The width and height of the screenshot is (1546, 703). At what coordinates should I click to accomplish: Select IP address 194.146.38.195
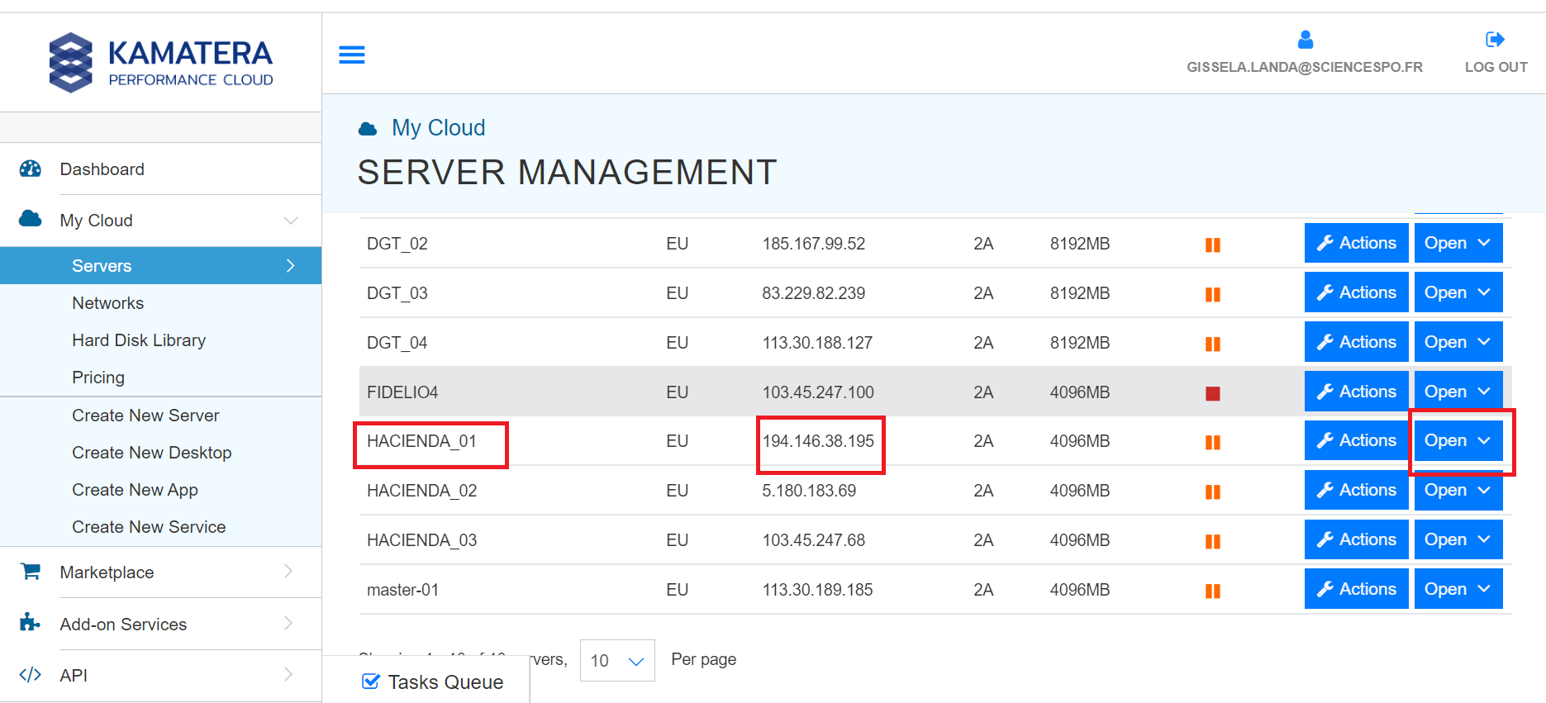[818, 441]
